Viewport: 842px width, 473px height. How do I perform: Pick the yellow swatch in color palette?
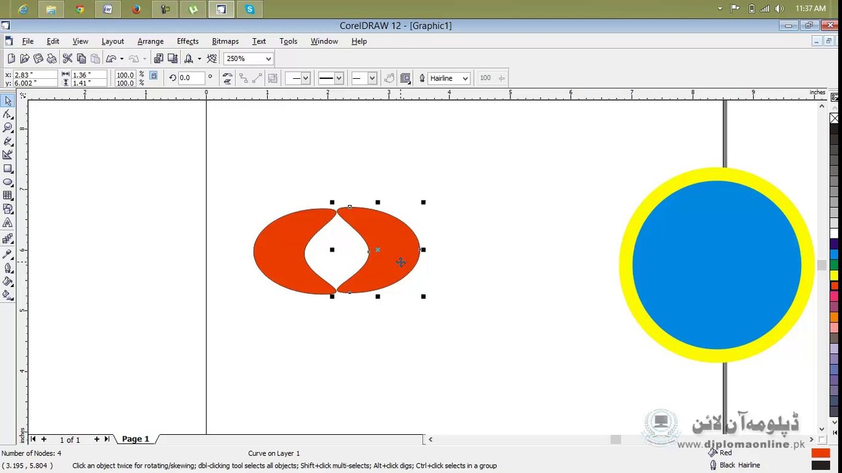(834, 275)
